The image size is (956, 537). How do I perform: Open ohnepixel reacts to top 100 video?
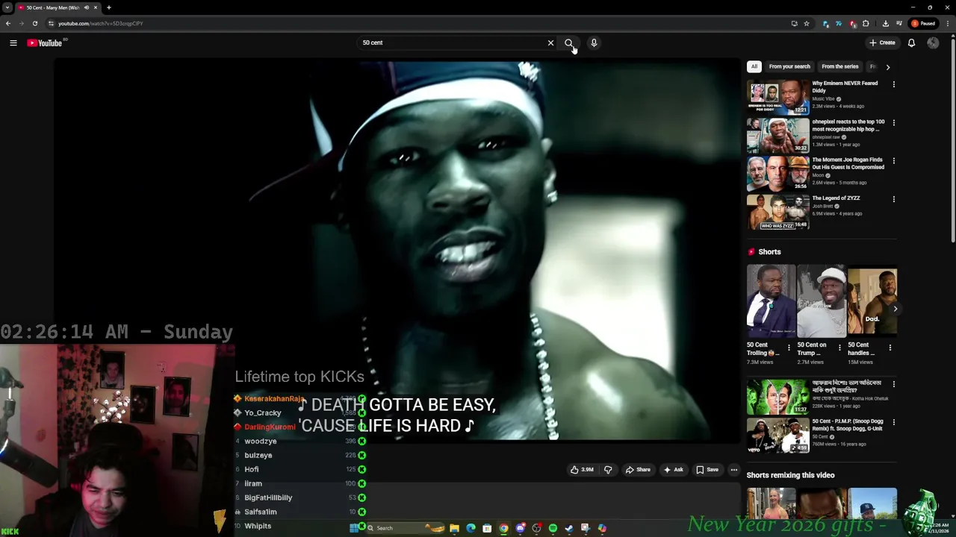pyautogui.click(x=777, y=135)
